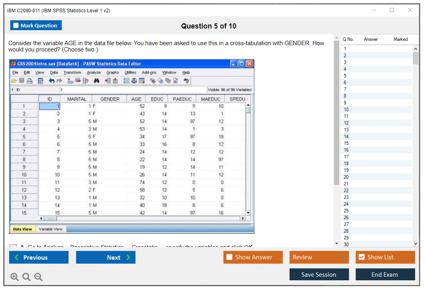The height and width of the screenshot is (291, 425).
Task: Click the Undo arrow in SPSS toolbar
Action: pyautogui.click(x=51, y=81)
